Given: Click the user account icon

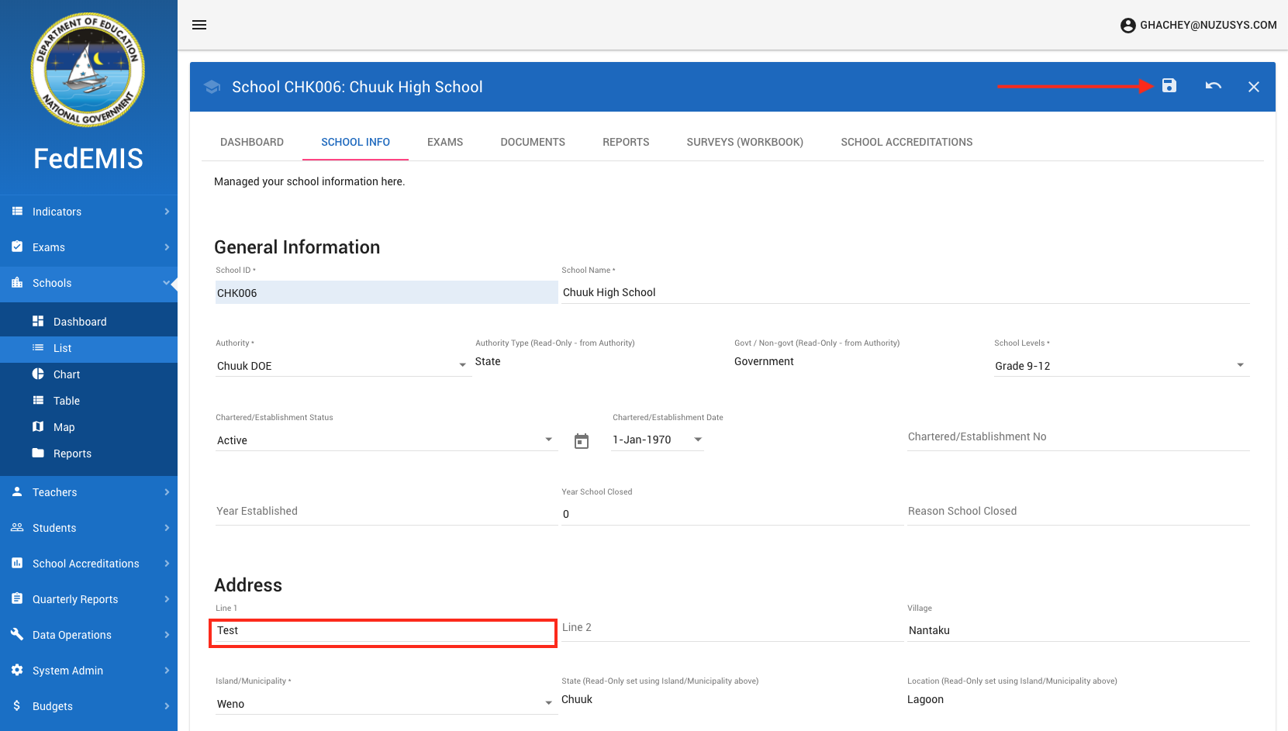Looking at the screenshot, I should pyautogui.click(x=1127, y=26).
